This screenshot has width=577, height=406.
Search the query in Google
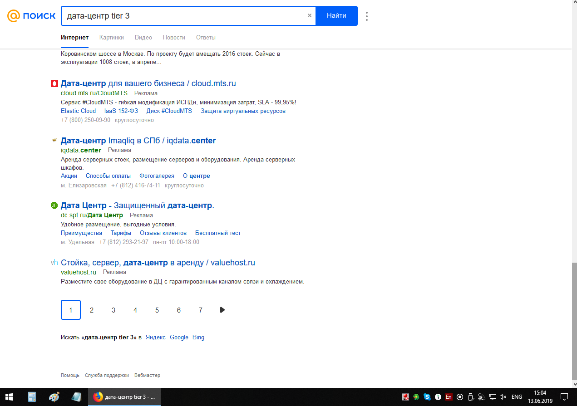179,338
